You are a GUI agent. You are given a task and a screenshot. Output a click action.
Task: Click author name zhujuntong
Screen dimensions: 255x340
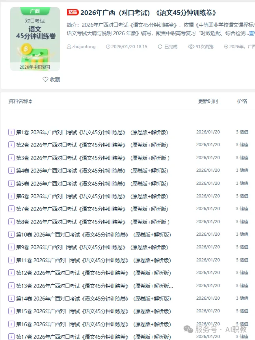coord(84,47)
